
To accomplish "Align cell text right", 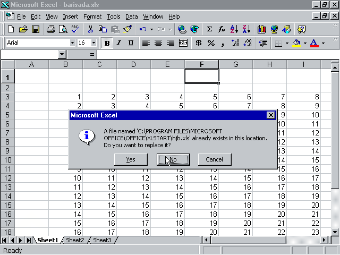I will (171, 42).
